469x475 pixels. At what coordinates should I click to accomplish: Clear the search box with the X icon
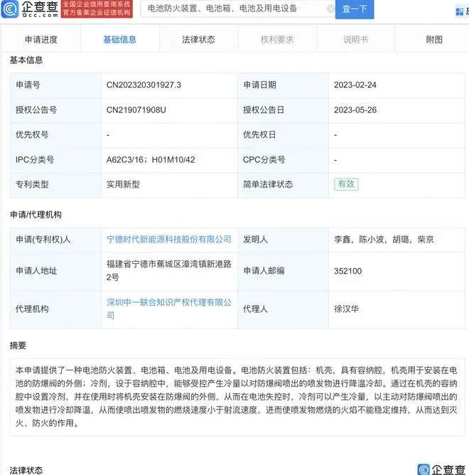(x=330, y=9)
